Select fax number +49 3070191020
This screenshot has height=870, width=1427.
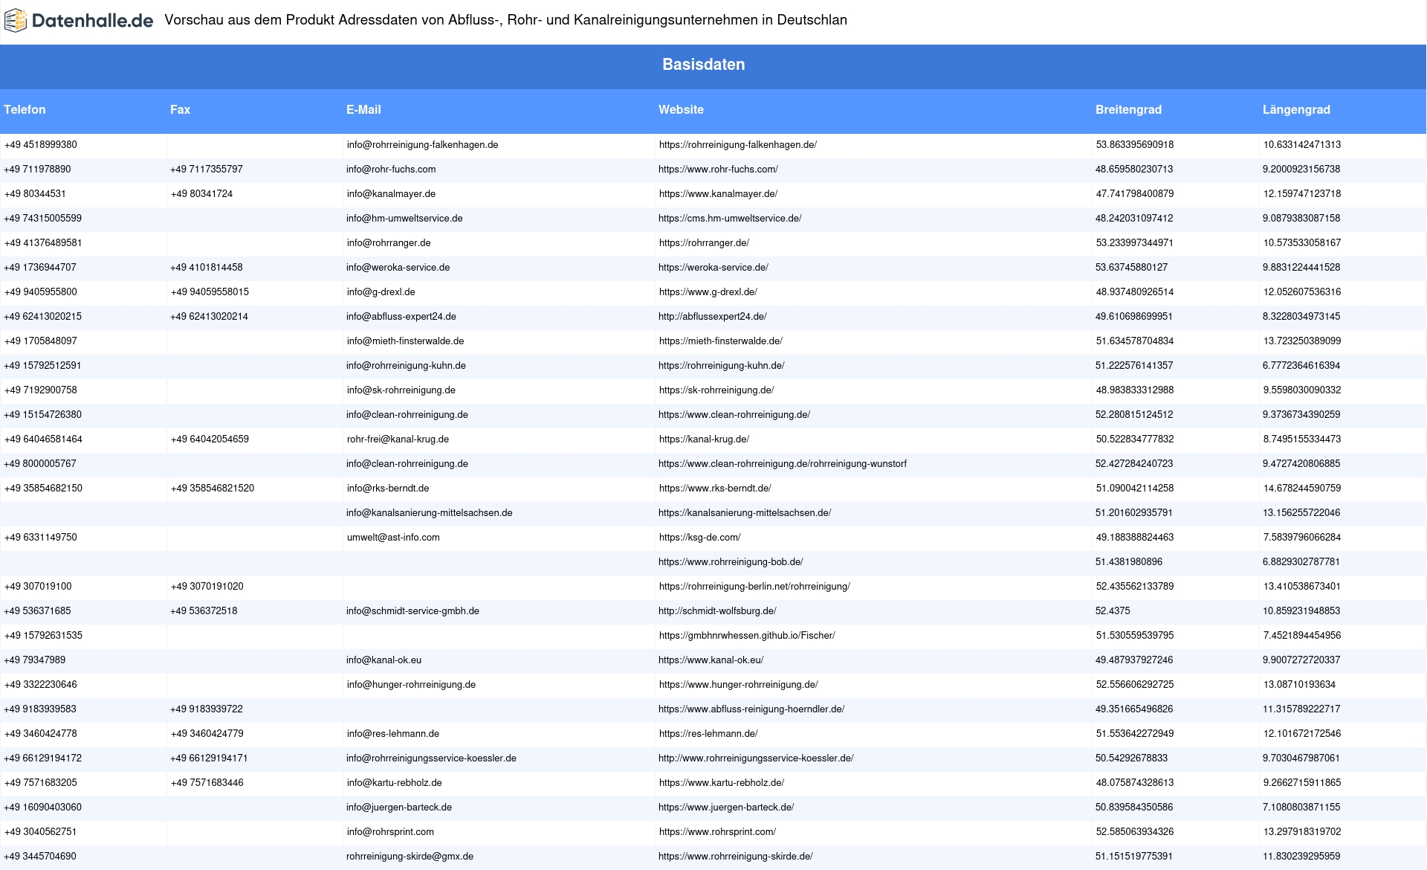click(x=207, y=587)
